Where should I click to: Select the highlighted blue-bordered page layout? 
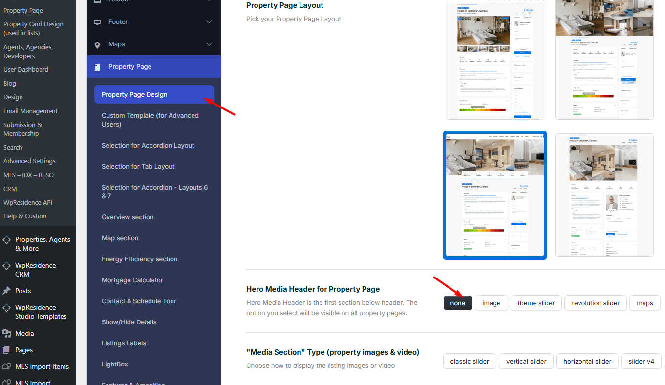click(494, 195)
